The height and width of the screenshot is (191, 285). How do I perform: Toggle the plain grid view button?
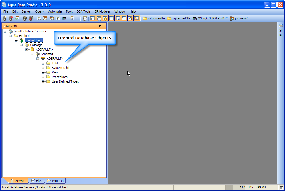click(x=111, y=18)
